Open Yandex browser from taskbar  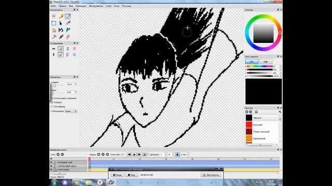(x=100, y=182)
